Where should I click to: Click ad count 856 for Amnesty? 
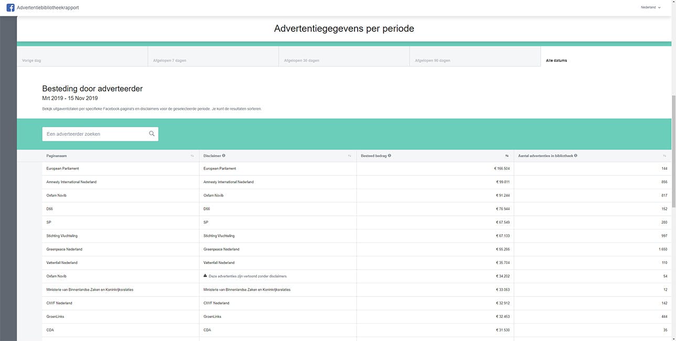tap(664, 182)
